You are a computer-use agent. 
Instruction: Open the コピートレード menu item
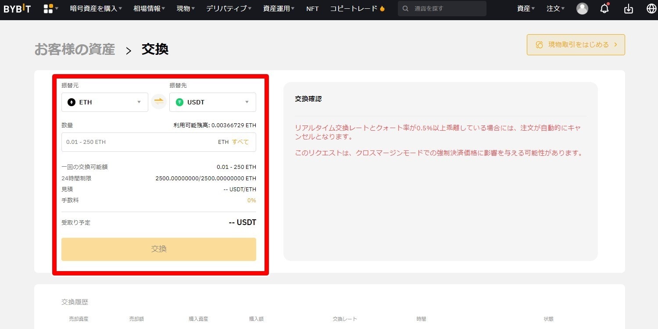click(x=354, y=8)
